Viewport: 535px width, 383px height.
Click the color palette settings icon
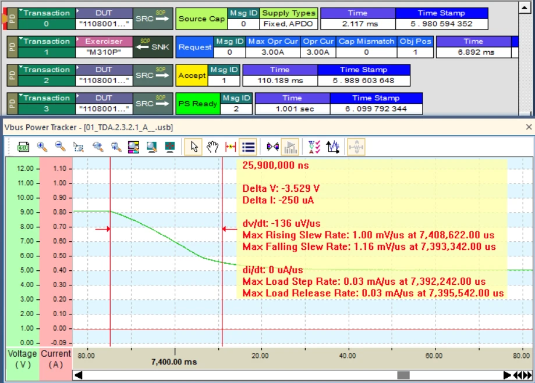133,148
